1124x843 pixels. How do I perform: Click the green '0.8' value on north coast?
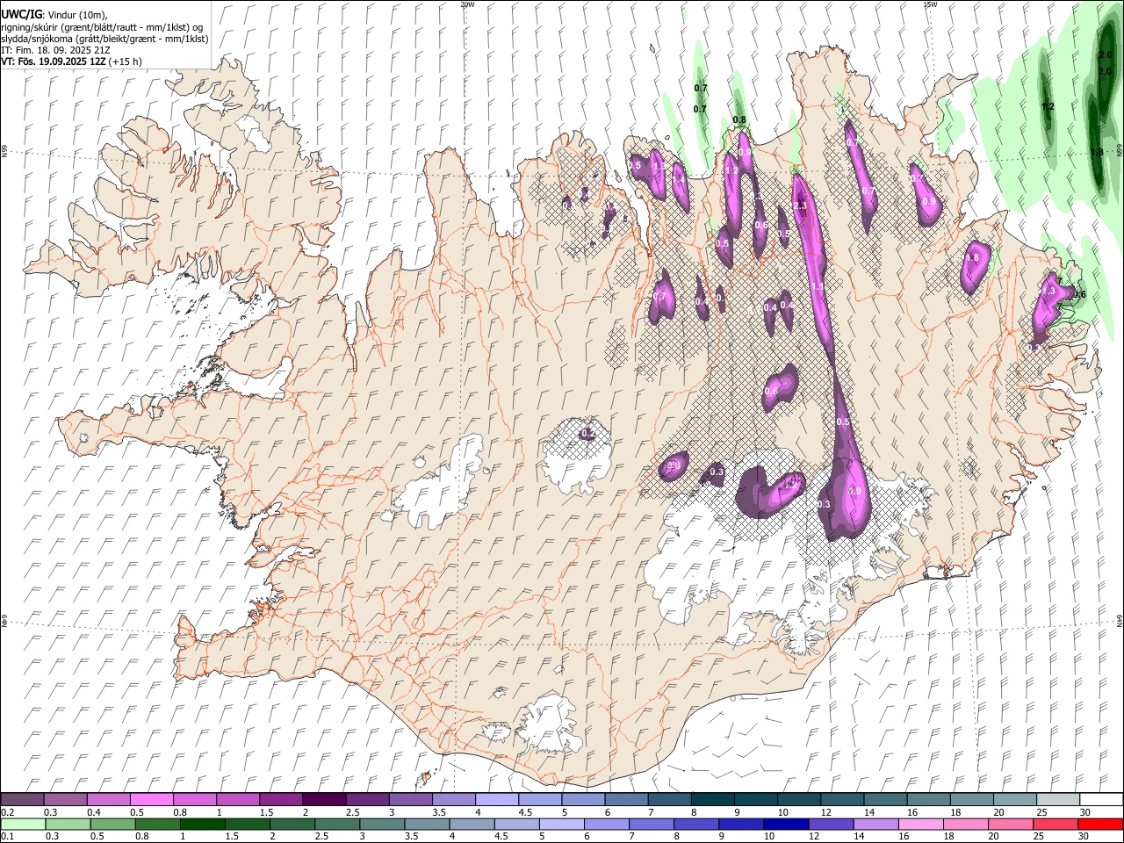pyautogui.click(x=739, y=120)
